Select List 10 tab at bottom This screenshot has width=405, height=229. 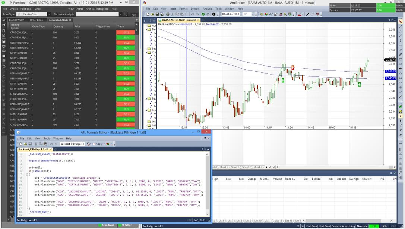258,221
